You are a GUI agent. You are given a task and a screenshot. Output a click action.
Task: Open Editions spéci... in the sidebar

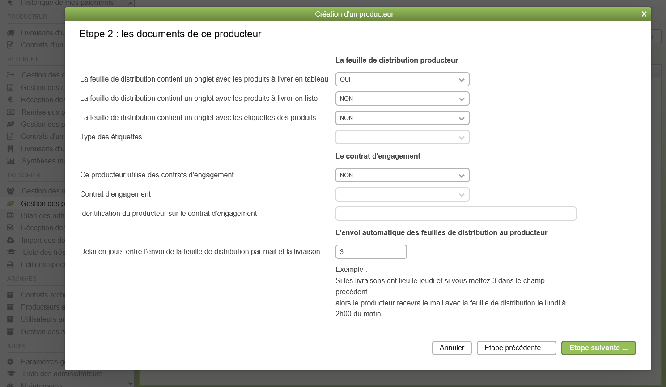click(43, 264)
